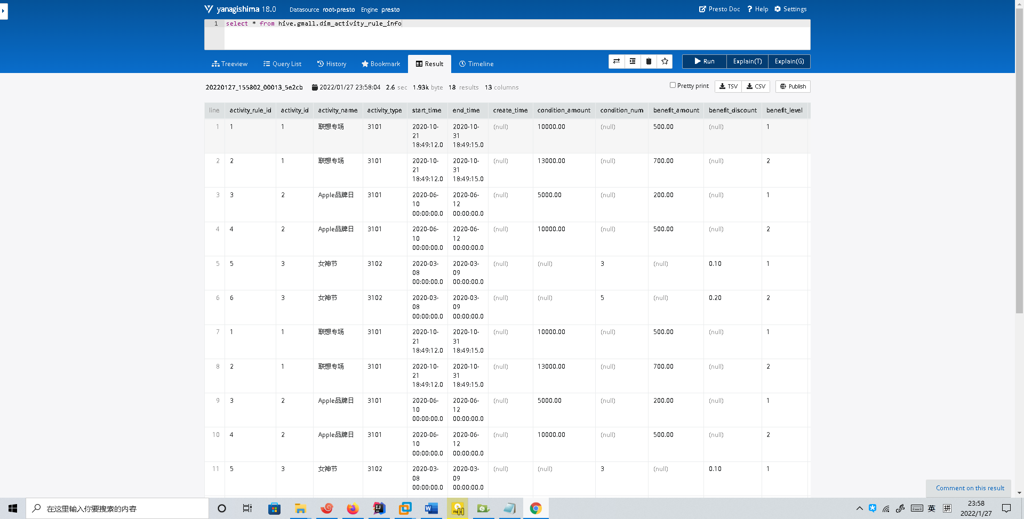Image resolution: width=1024 pixels, height=519 pixels.
Task: Click the datasource name root-presto
Action: coord(339,10)
